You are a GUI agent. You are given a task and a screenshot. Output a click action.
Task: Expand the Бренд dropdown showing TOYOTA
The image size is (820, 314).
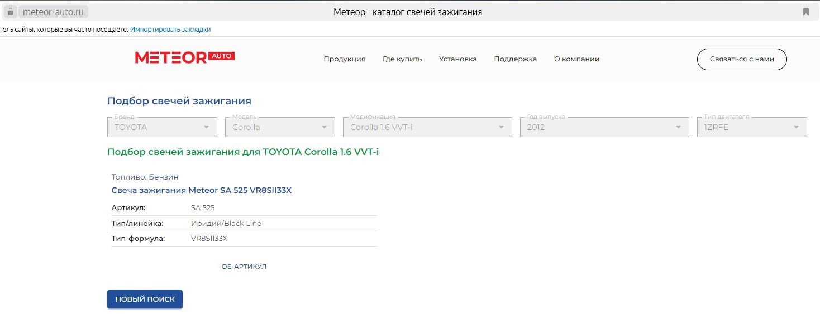click(x=162, y=127)
